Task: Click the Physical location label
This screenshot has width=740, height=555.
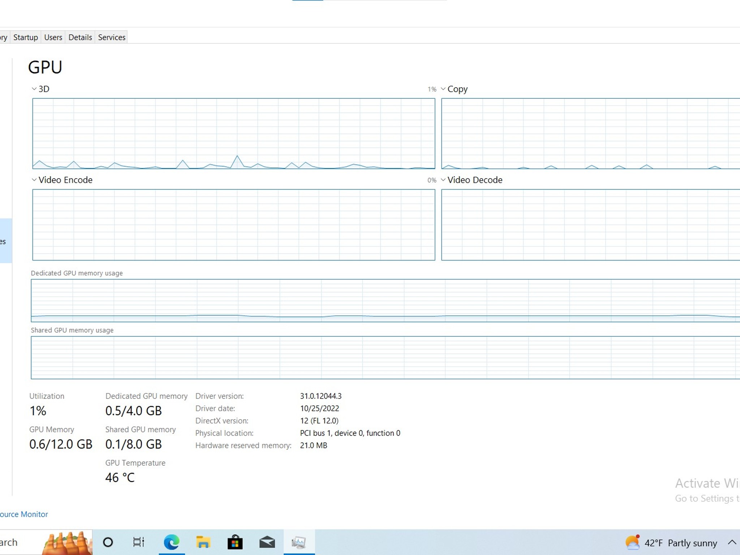Action: point(224,433)
